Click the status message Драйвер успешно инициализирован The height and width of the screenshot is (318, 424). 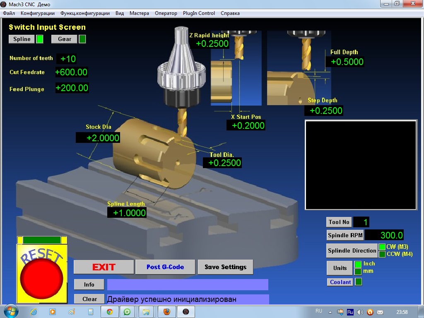(172, 299)
